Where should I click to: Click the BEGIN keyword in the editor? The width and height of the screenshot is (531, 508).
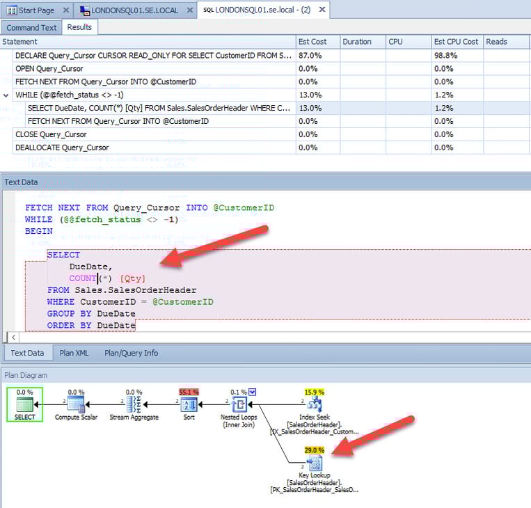[38, 231]
